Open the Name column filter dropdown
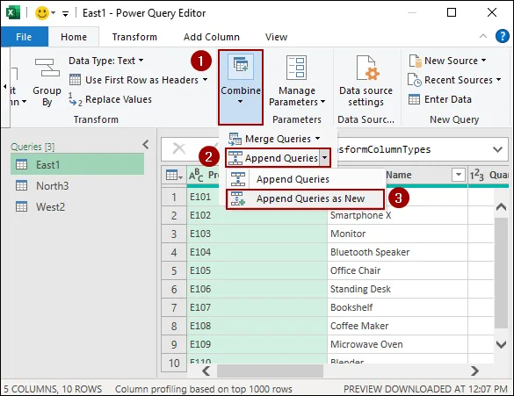 [x=459, y=175]
